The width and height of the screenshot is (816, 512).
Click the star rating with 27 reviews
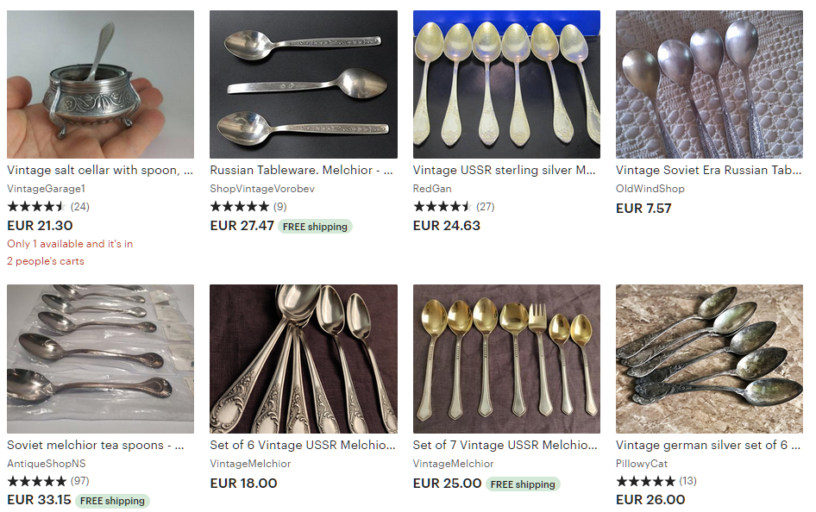[454, 207]
